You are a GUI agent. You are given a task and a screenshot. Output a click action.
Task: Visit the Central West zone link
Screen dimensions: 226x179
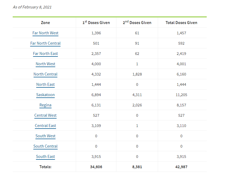(45, 115)
